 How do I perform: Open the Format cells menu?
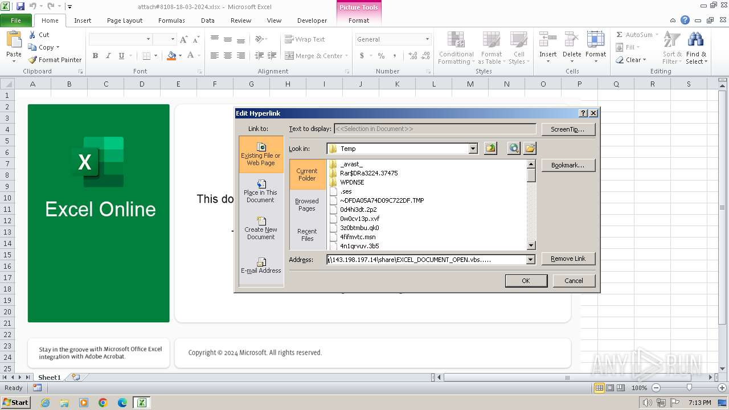(x=595, y=48)
